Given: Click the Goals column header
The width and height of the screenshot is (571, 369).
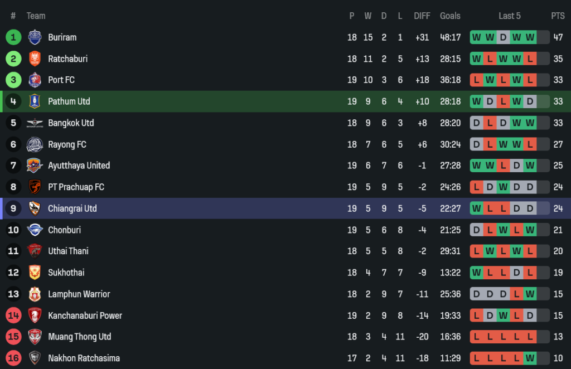Looking at the screenshot, I should coord(450,16).
